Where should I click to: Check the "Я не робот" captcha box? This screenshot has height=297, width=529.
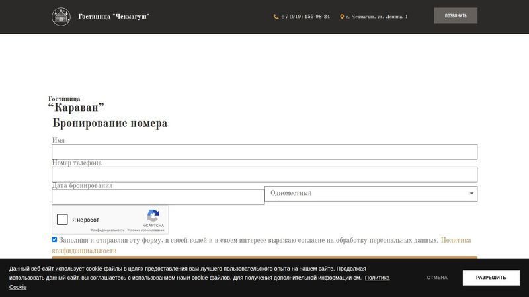click(x=63, y=220)
